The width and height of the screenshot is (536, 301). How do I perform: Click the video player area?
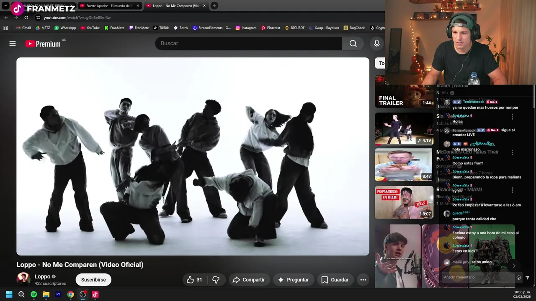pos(193,156)
